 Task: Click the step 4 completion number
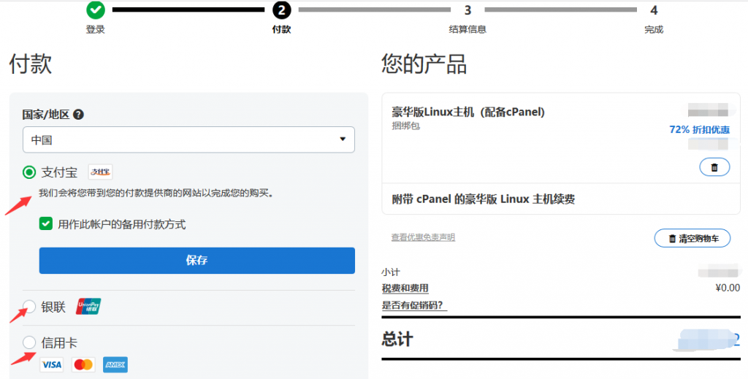point(654,10)
